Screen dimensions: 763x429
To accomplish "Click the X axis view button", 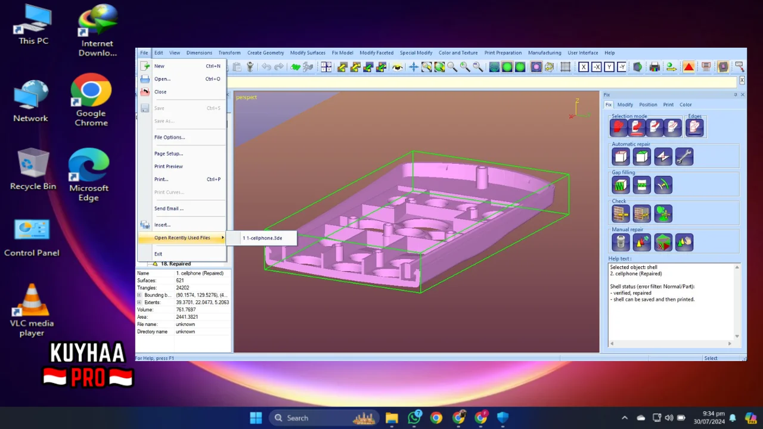I will (584, 67).
